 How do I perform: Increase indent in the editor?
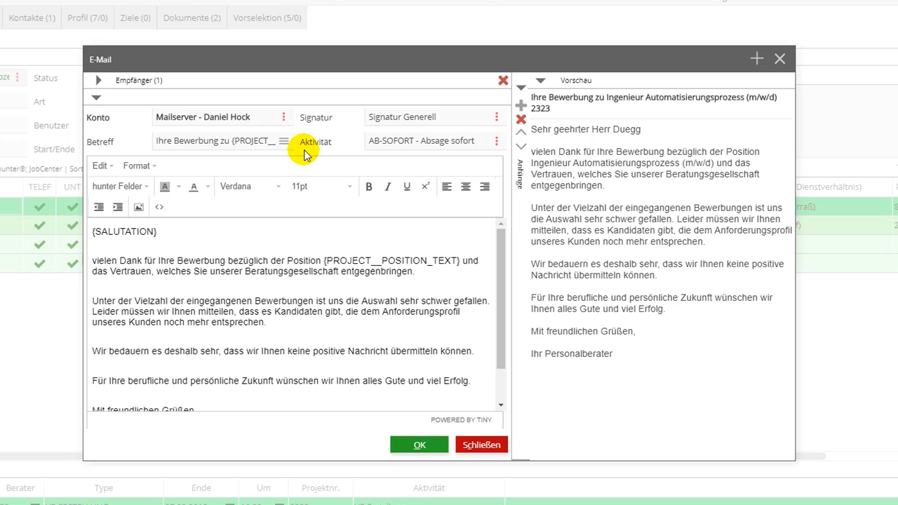pos(118,207)
